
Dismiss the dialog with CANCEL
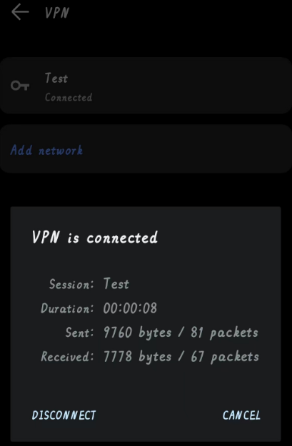[x=241, y=415]
